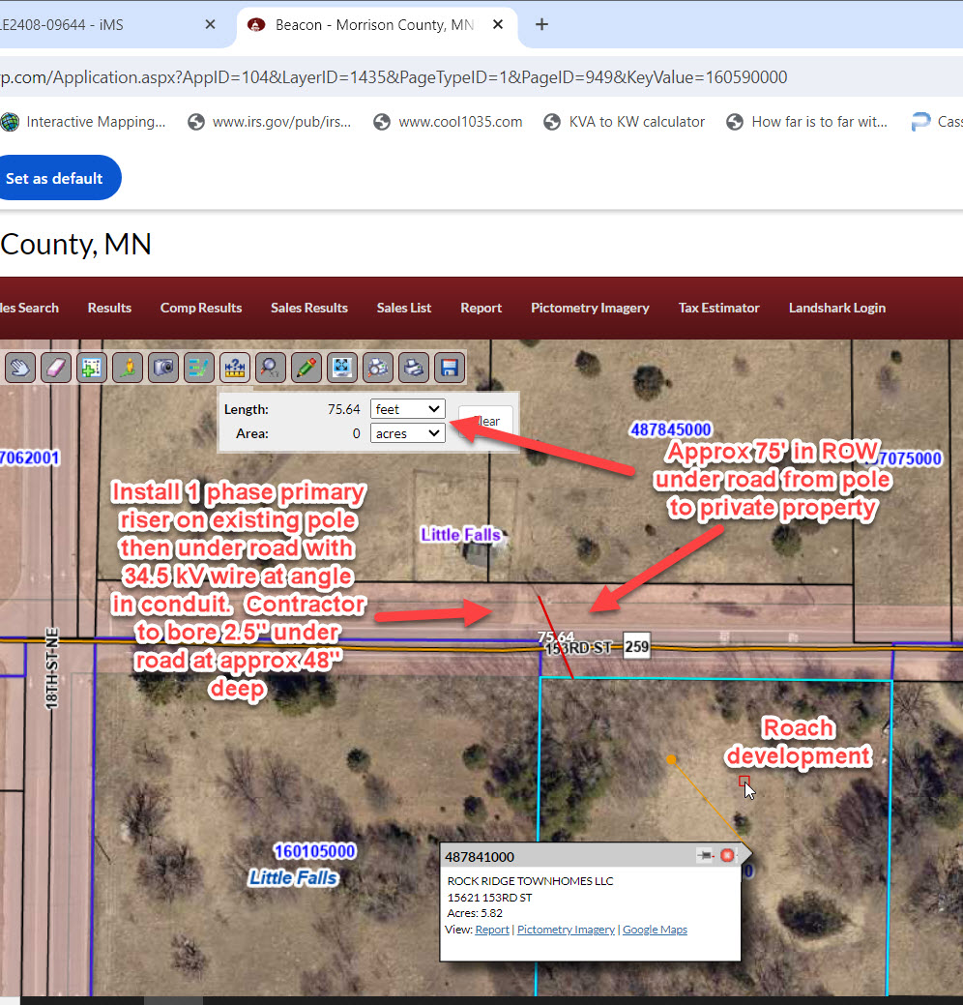Open a new browser tab
This screenshot has width=963, height=1005.
point(541,24)
